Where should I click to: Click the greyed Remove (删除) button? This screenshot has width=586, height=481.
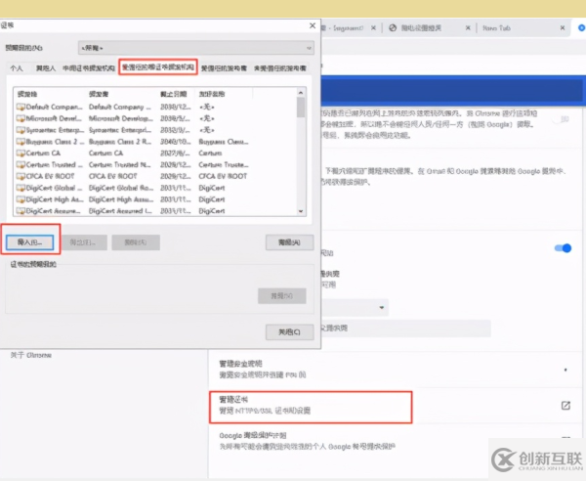136,242
